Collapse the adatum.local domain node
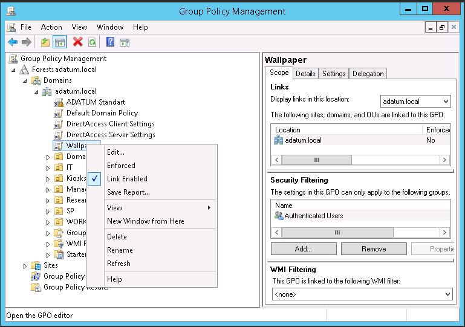The height and width of the screenshot is (327, 465). (x=36, y=92)
